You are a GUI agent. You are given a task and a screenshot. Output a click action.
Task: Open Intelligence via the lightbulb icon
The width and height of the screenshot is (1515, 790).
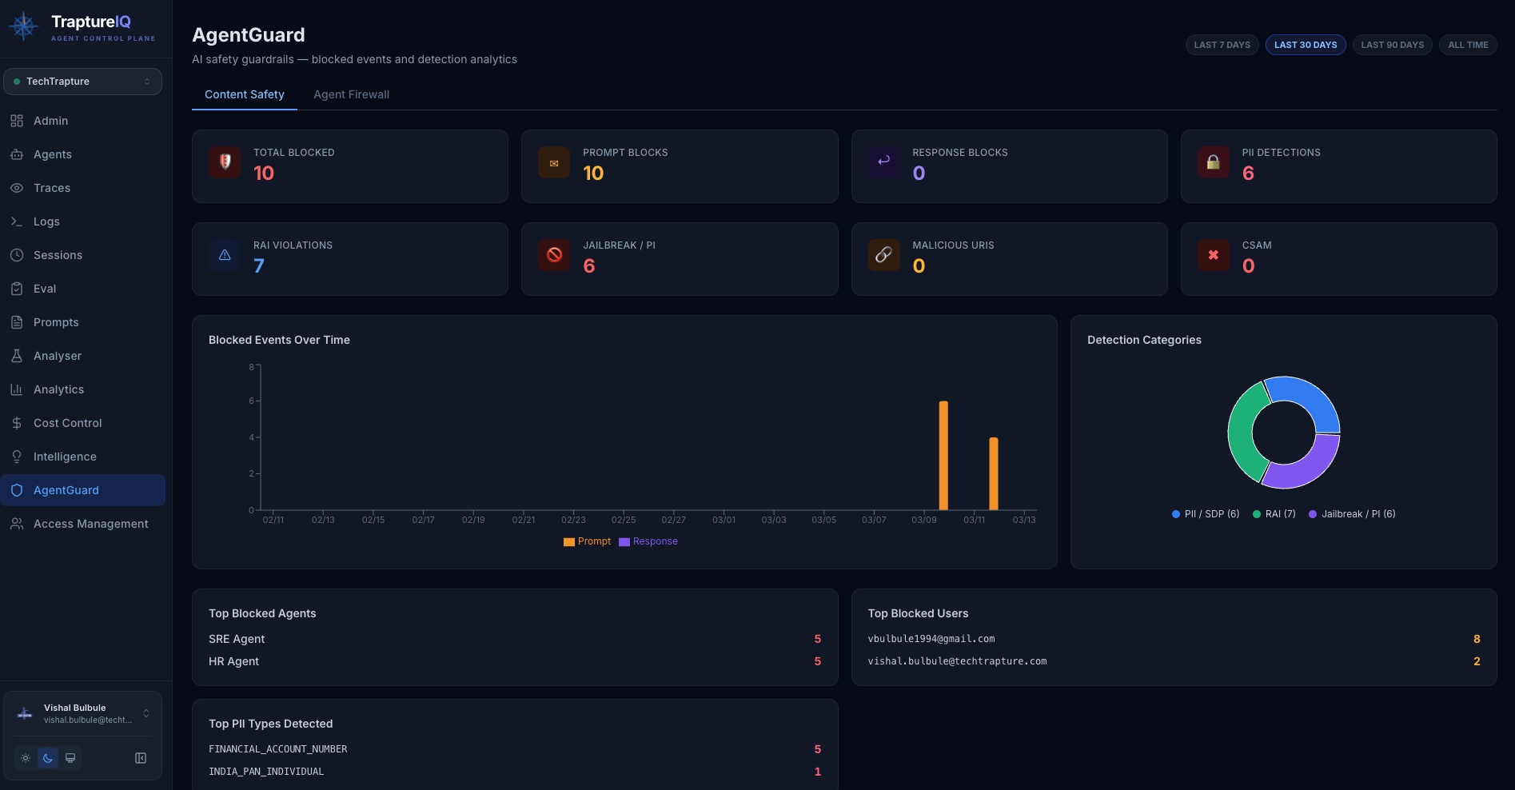17,457
